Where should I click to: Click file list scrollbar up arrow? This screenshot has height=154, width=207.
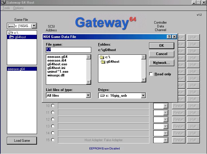(89, 57)
